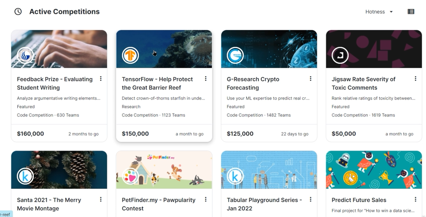Open Feedback Prize - Evaluating Student Writing title

(55, 83)
